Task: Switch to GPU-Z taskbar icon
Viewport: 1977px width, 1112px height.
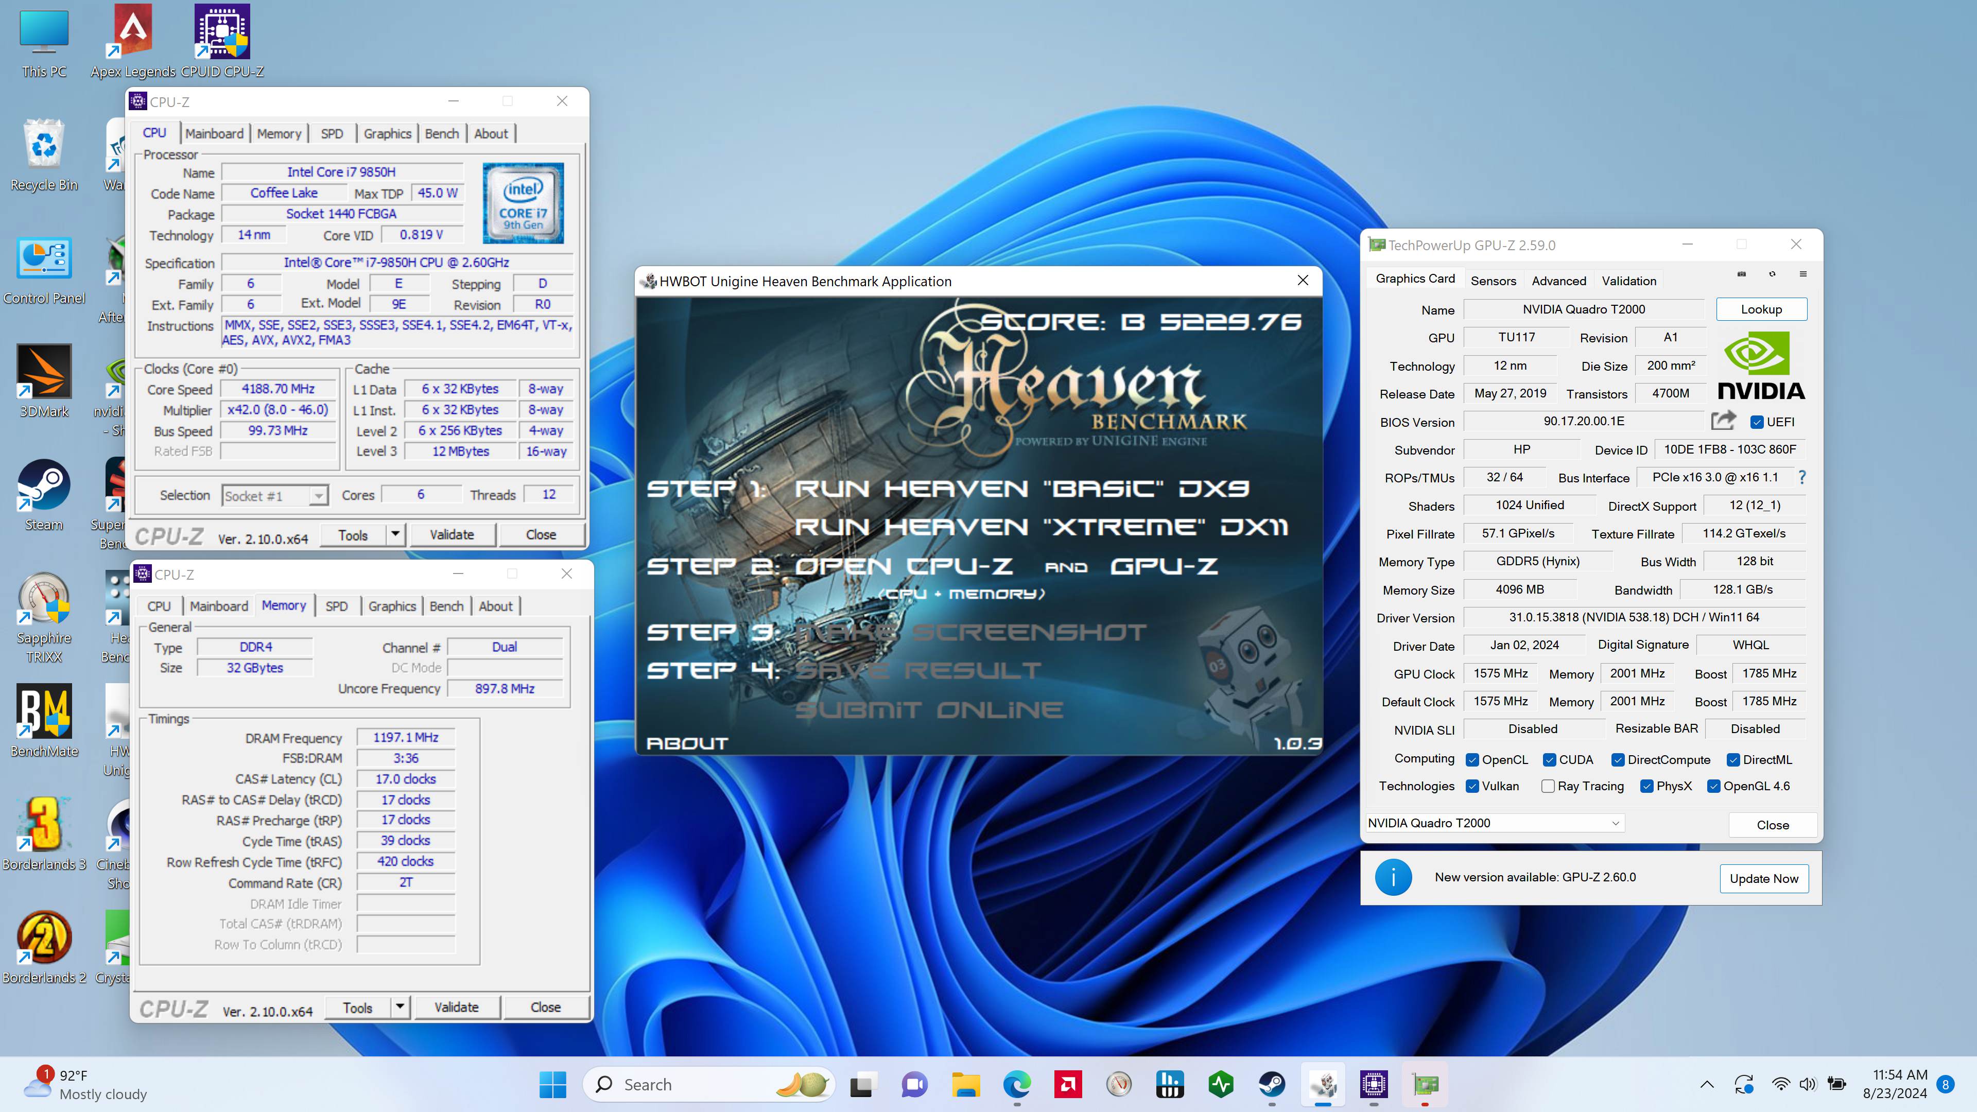Action: pos(1425,1084)
